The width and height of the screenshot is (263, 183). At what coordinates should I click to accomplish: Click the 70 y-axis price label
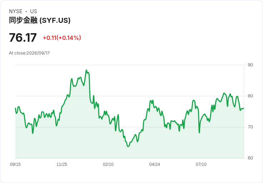[250, 127]
